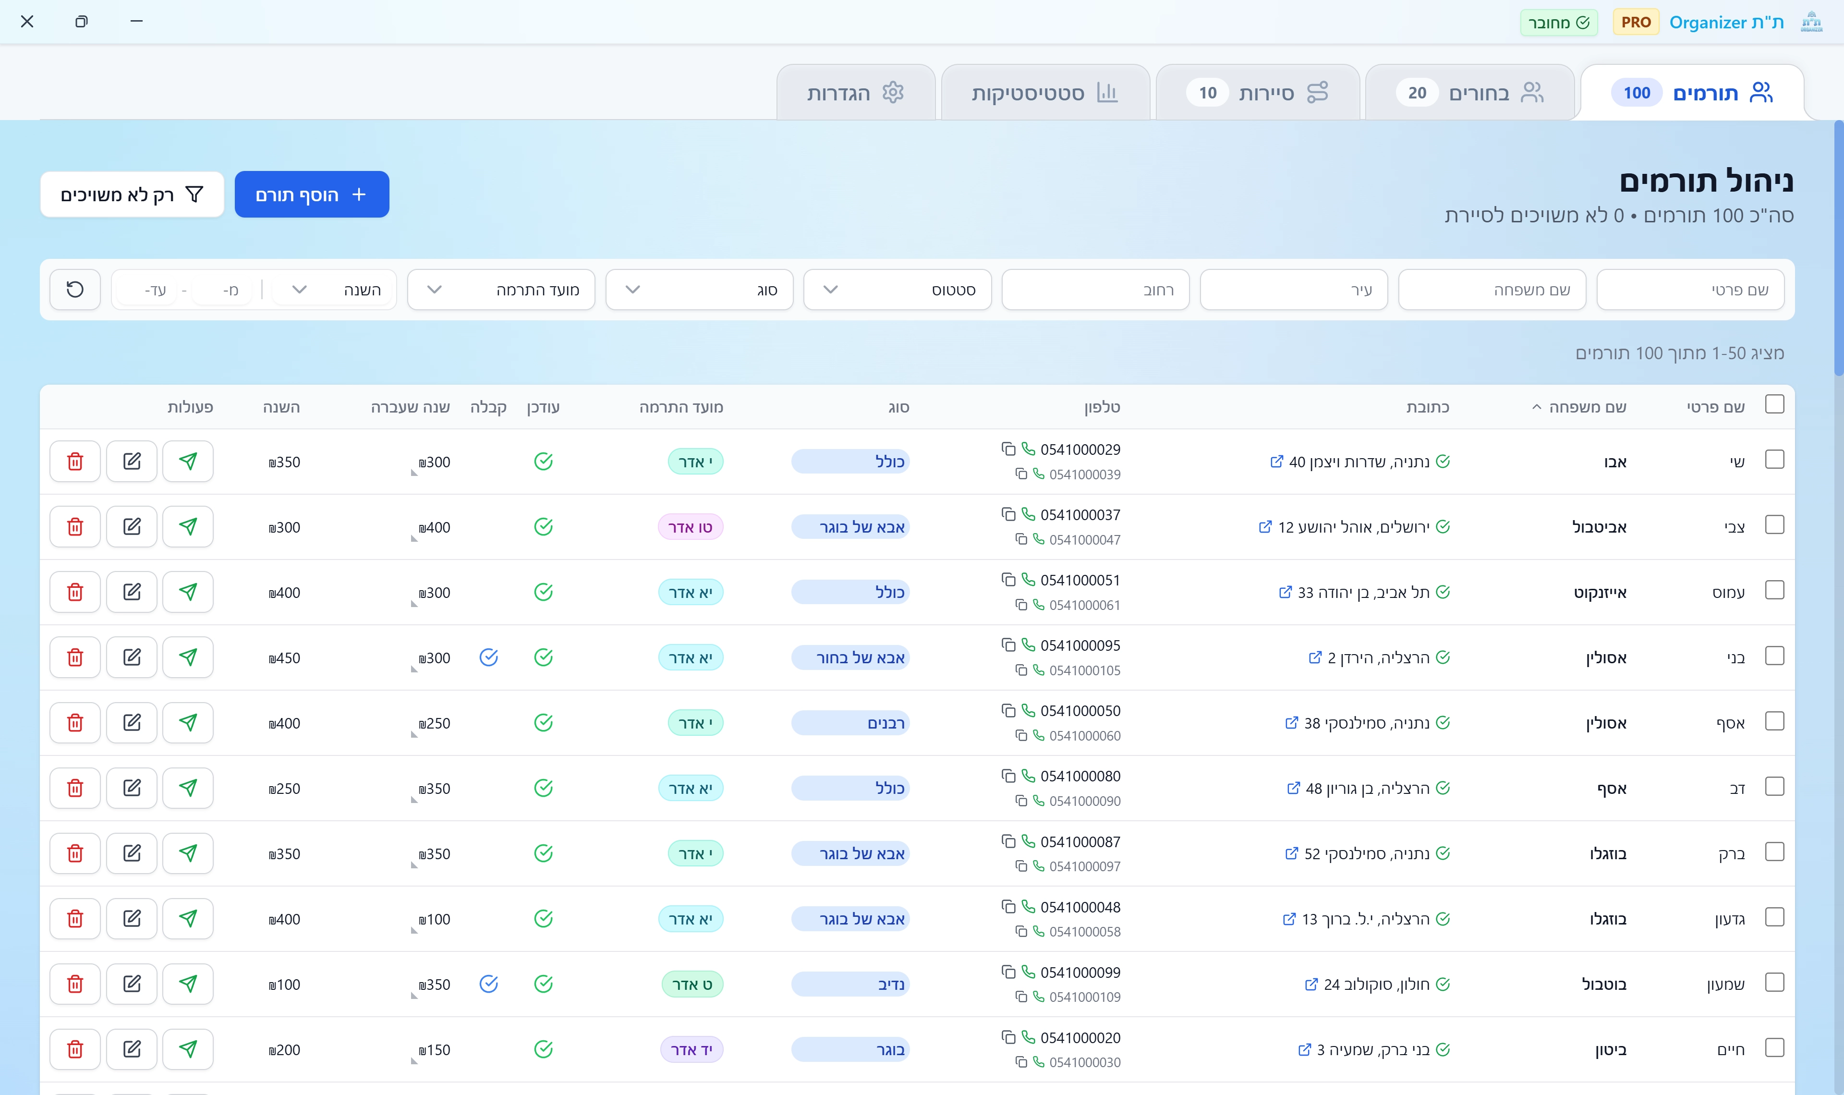Open the סטטוס filter dropdown
The height and width of the screenshot is (1095, 1844).
tap(897, 290)
